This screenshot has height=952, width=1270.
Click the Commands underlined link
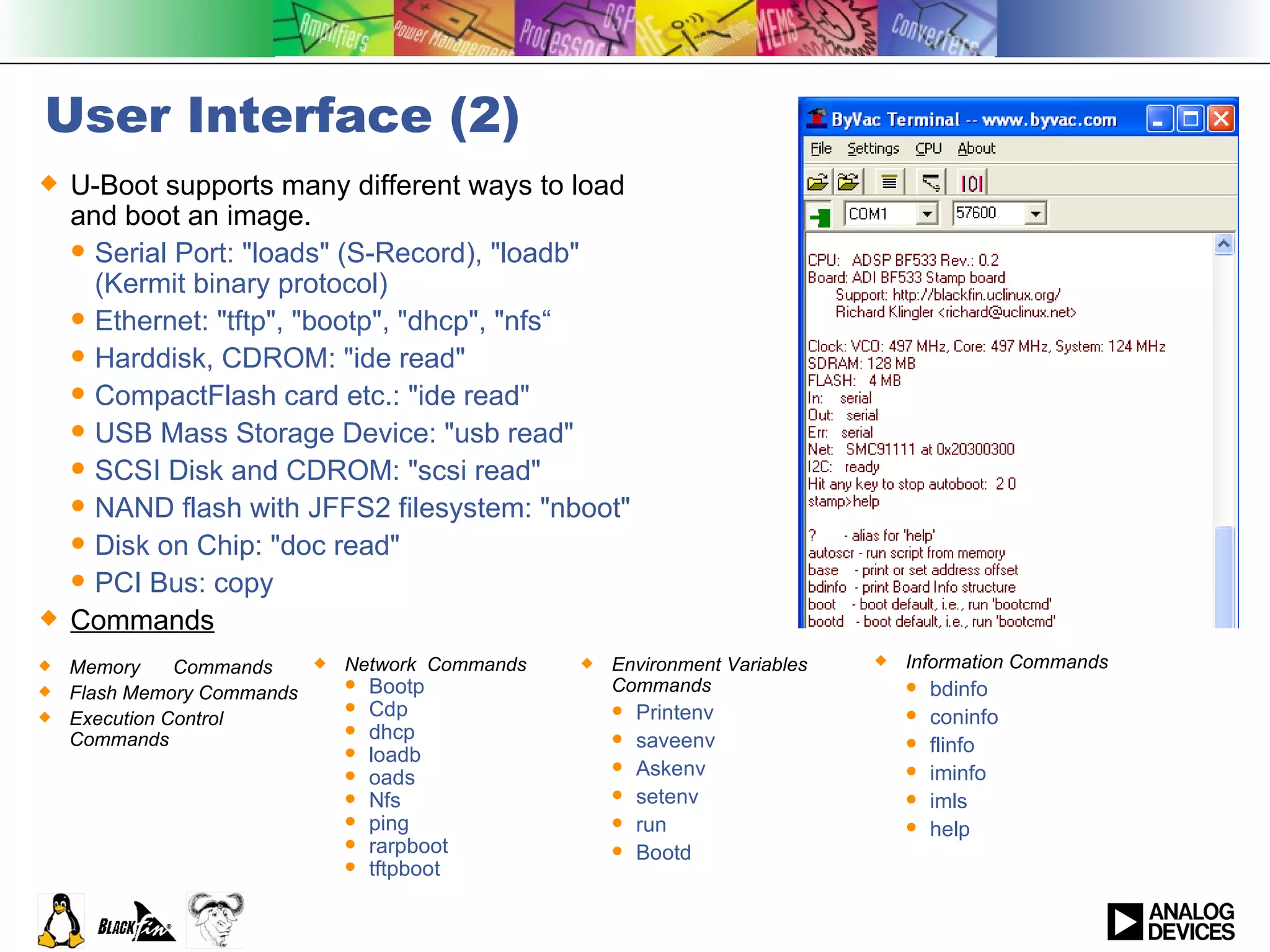pos(142,620)
